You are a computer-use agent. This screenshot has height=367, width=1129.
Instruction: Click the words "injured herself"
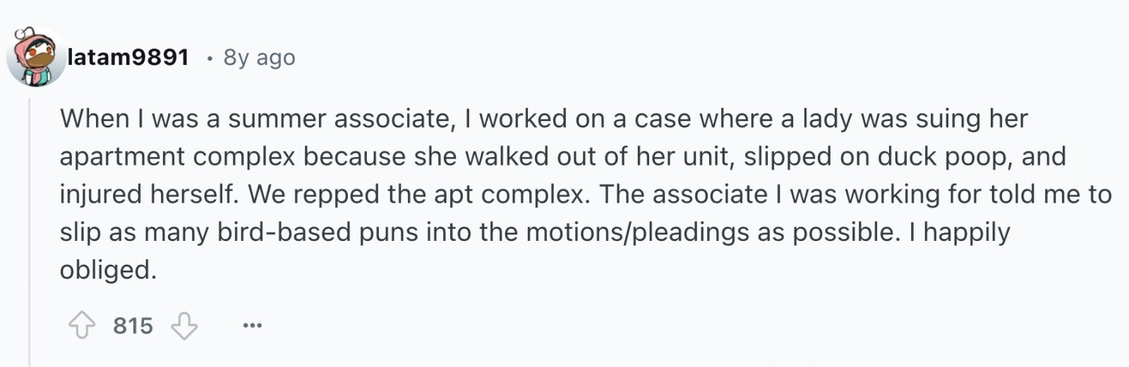[148, 194]
